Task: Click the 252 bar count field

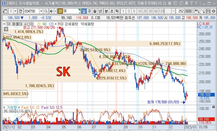Action: [x=180, y=11]
